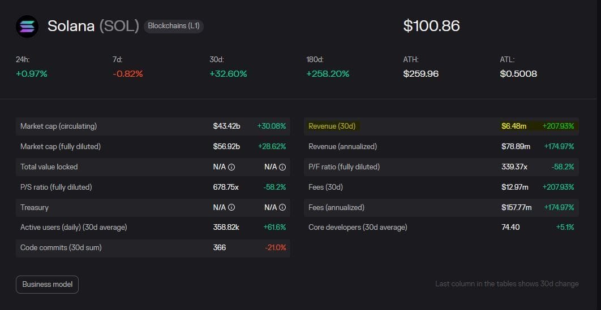Image resolution: width=601 pixels, height=310 pixels.
Task: Select the Blockchains (L1) category tag
Action: [x=174, y=26]
